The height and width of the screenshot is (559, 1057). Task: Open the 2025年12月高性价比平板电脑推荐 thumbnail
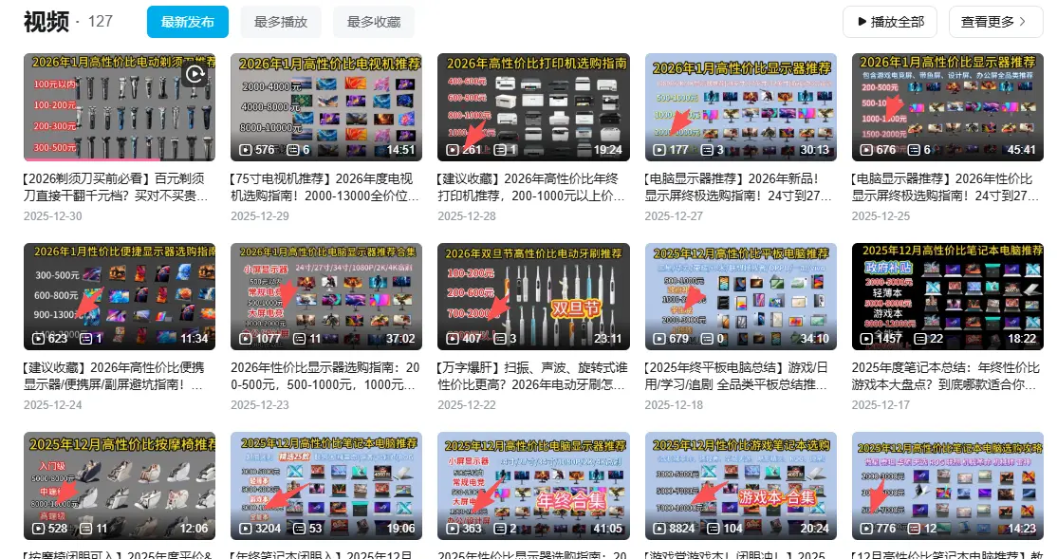point(740,296)
